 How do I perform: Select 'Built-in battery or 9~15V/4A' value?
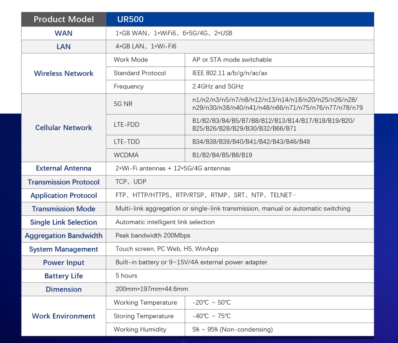pos(192,262)
